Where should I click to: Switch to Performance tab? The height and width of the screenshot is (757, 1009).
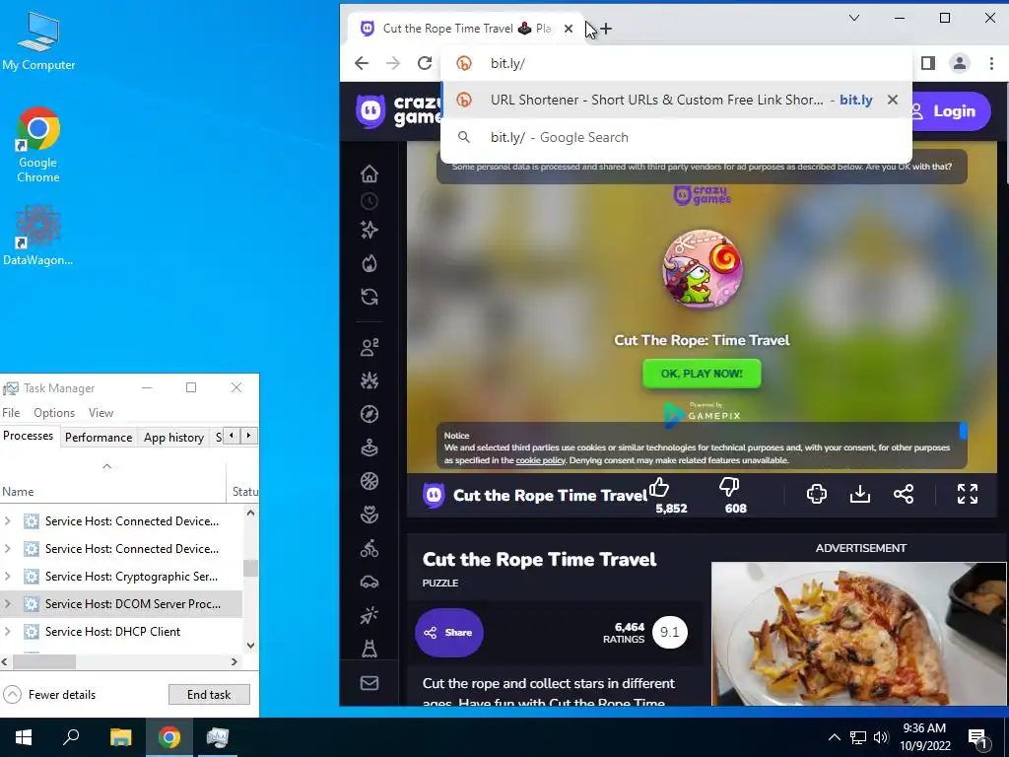point(99,437)
